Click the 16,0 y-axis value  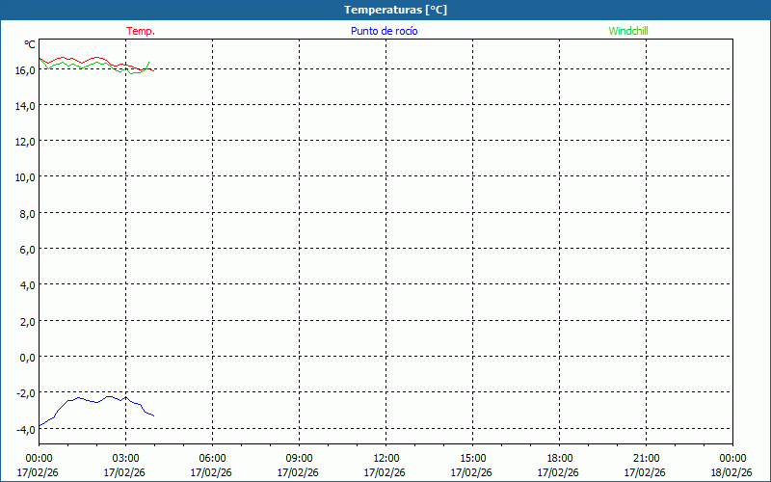[x=25, y=70]
